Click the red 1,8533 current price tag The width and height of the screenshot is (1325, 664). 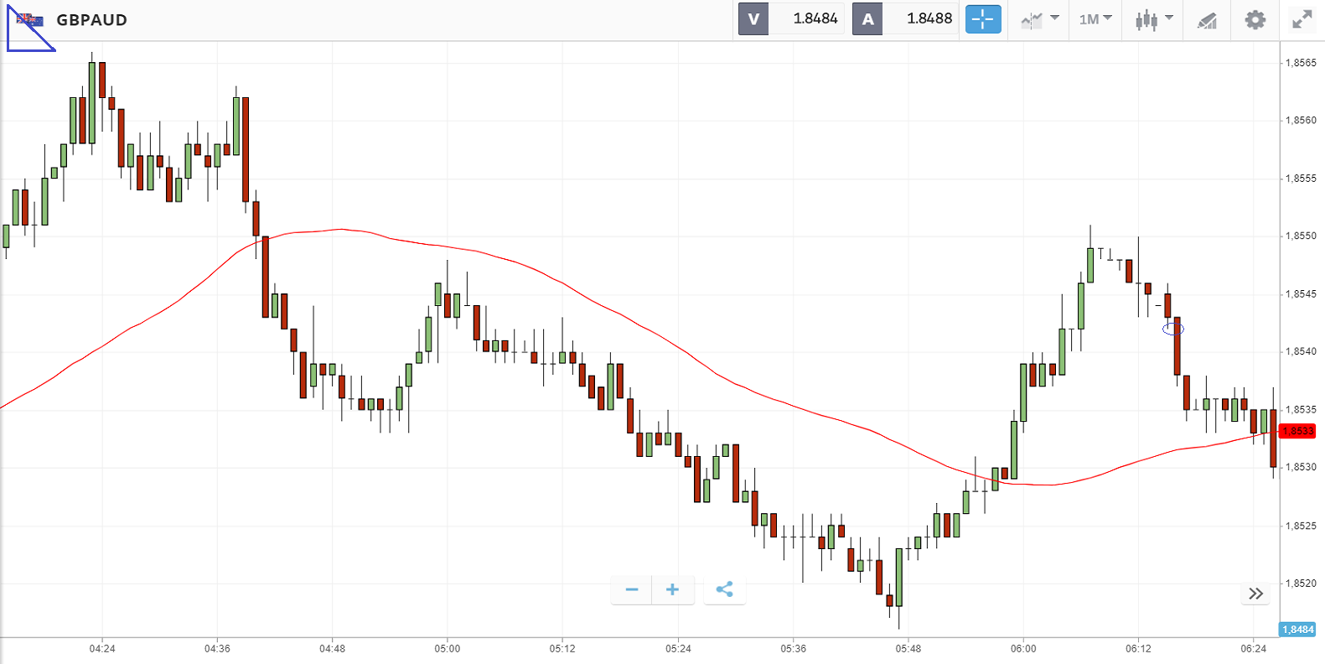(1297, 431)
